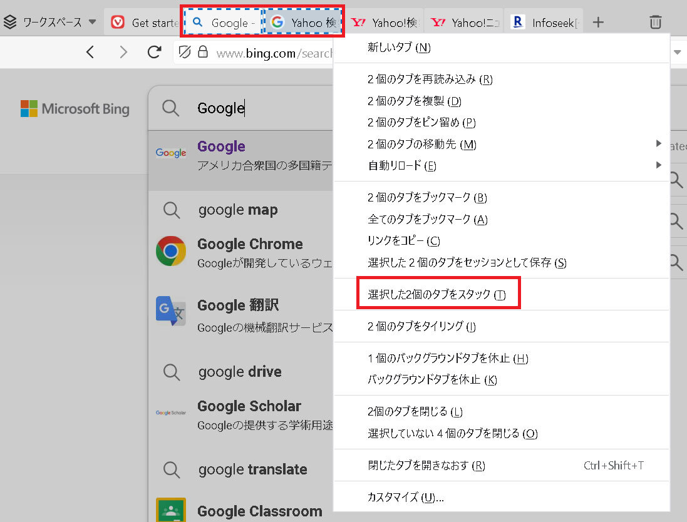Choose 2個のタブをピン留め menu item
Screen dimensions: 687x522
coord(421,123)
